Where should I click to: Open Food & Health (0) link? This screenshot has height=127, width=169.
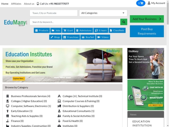point(73,121)
